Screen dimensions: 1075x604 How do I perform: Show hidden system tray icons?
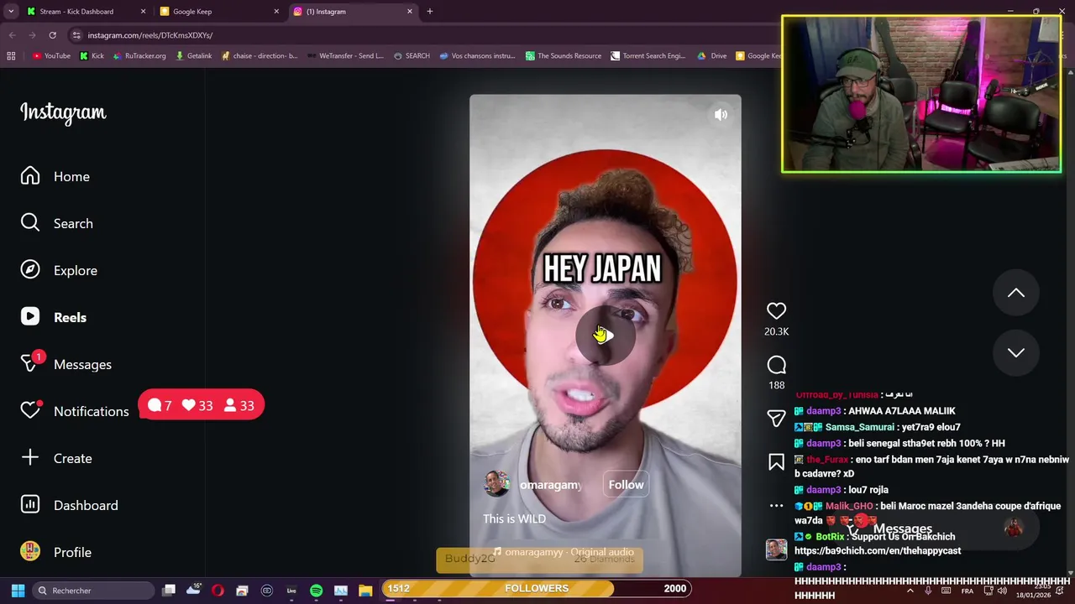[x=910, y=591]
